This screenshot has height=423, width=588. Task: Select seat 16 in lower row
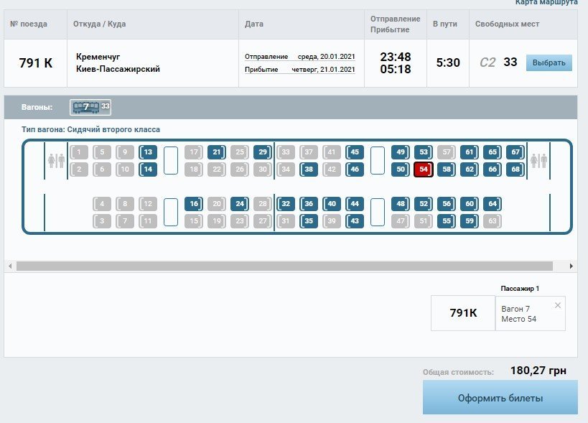[x=194, y=204]
